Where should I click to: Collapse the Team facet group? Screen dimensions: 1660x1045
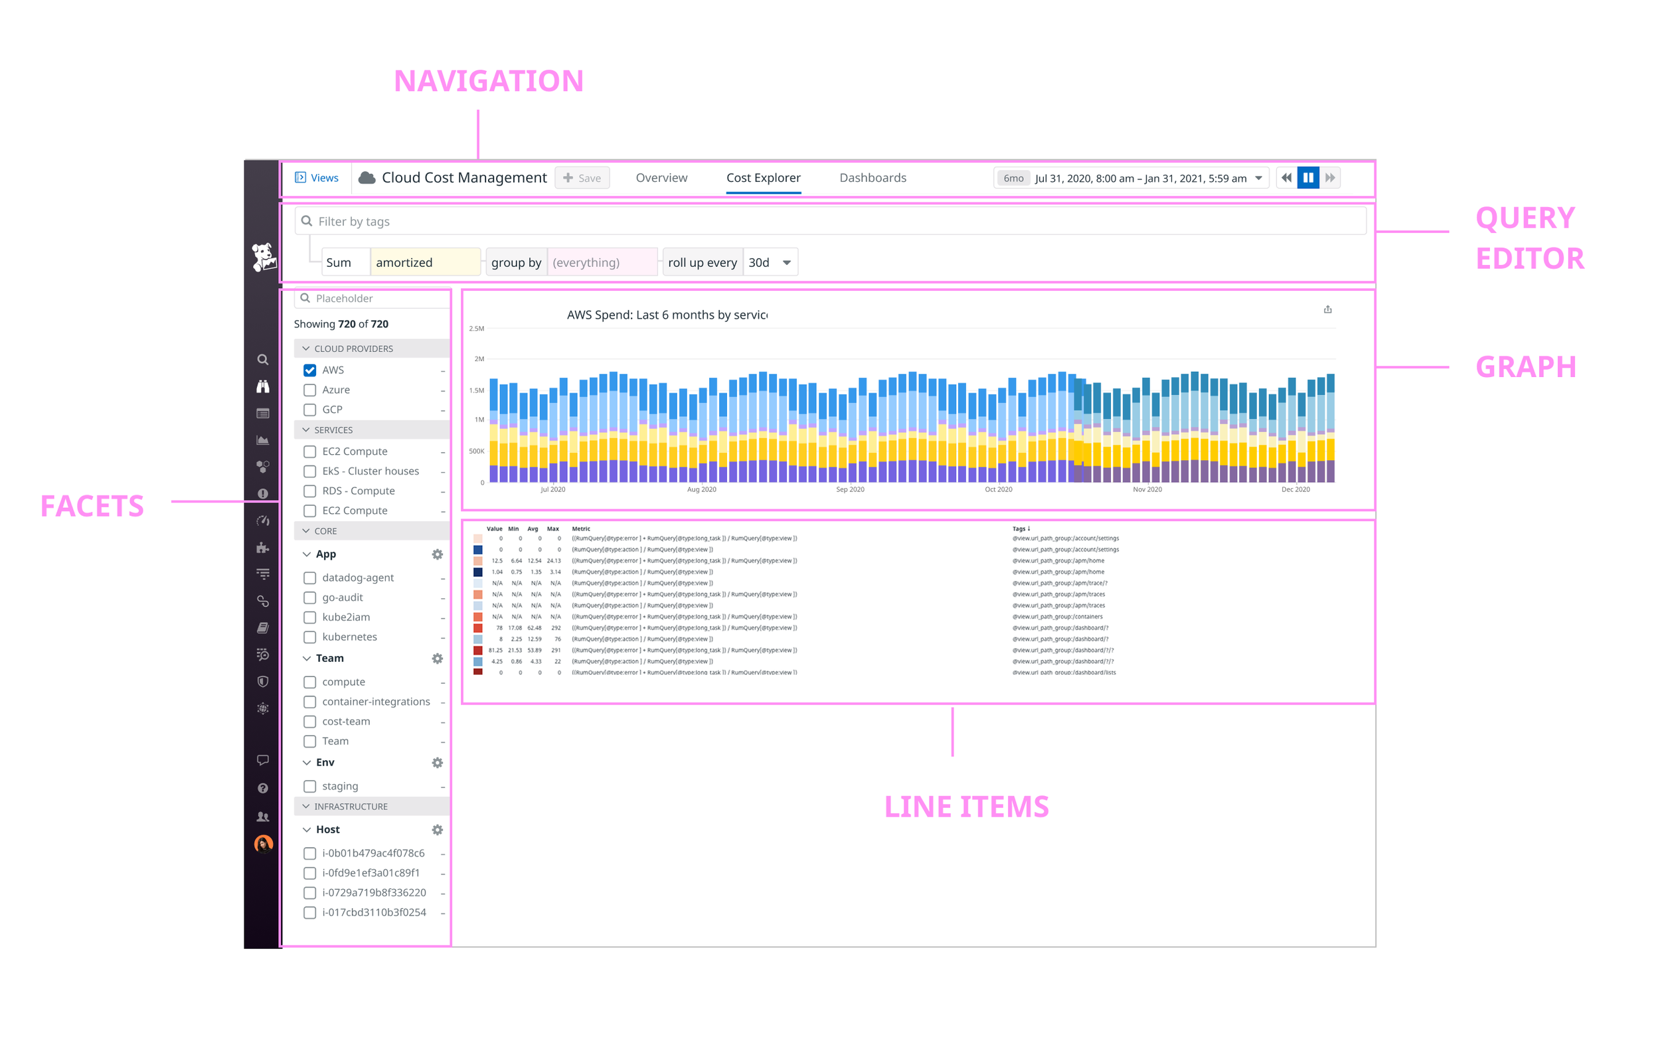(307, 659)
